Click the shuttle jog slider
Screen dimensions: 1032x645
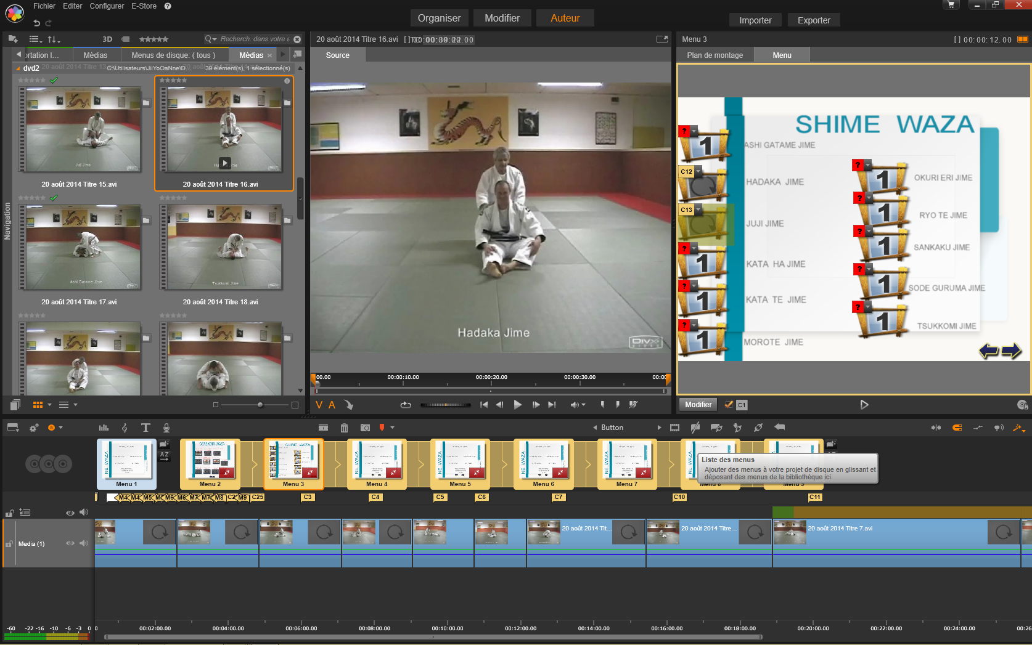click(x=446, y=405)
